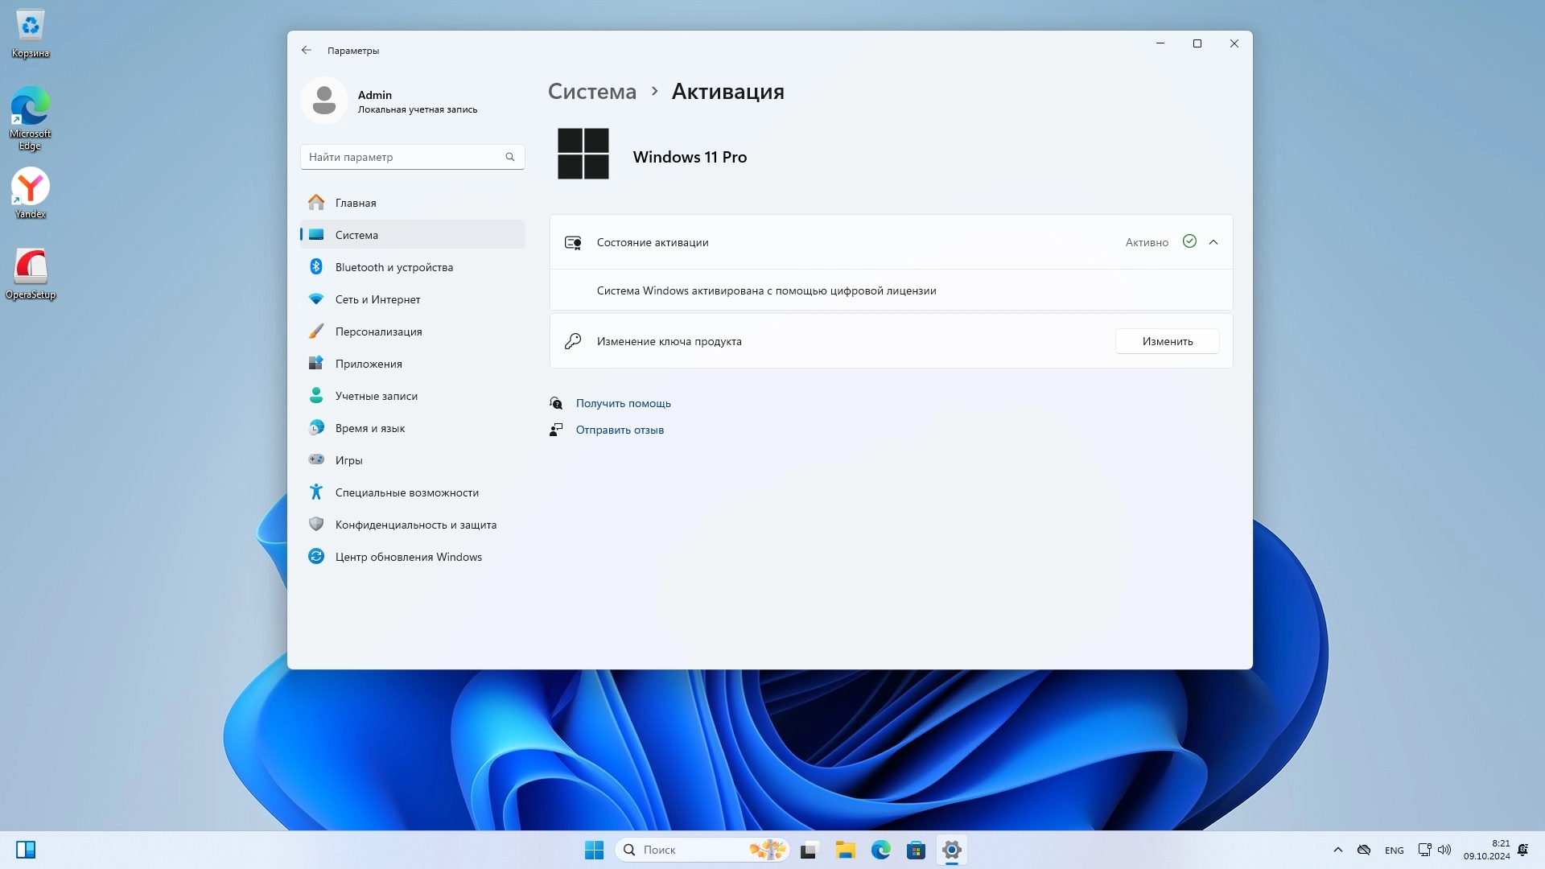Open the Отправить отзыв feedback link

(x=620, y=430)
